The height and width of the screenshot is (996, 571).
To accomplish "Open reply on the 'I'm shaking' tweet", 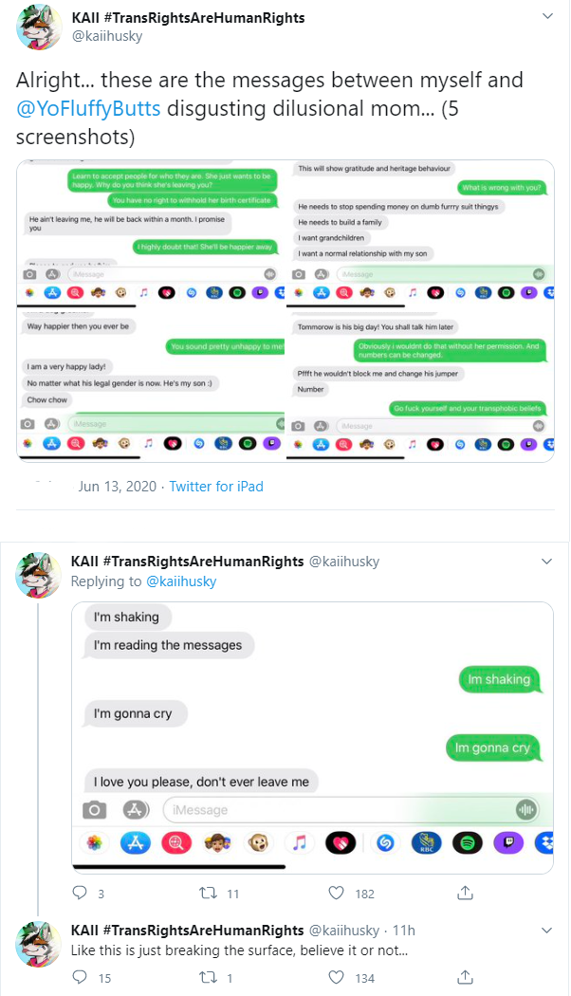I will coord(80,893).
